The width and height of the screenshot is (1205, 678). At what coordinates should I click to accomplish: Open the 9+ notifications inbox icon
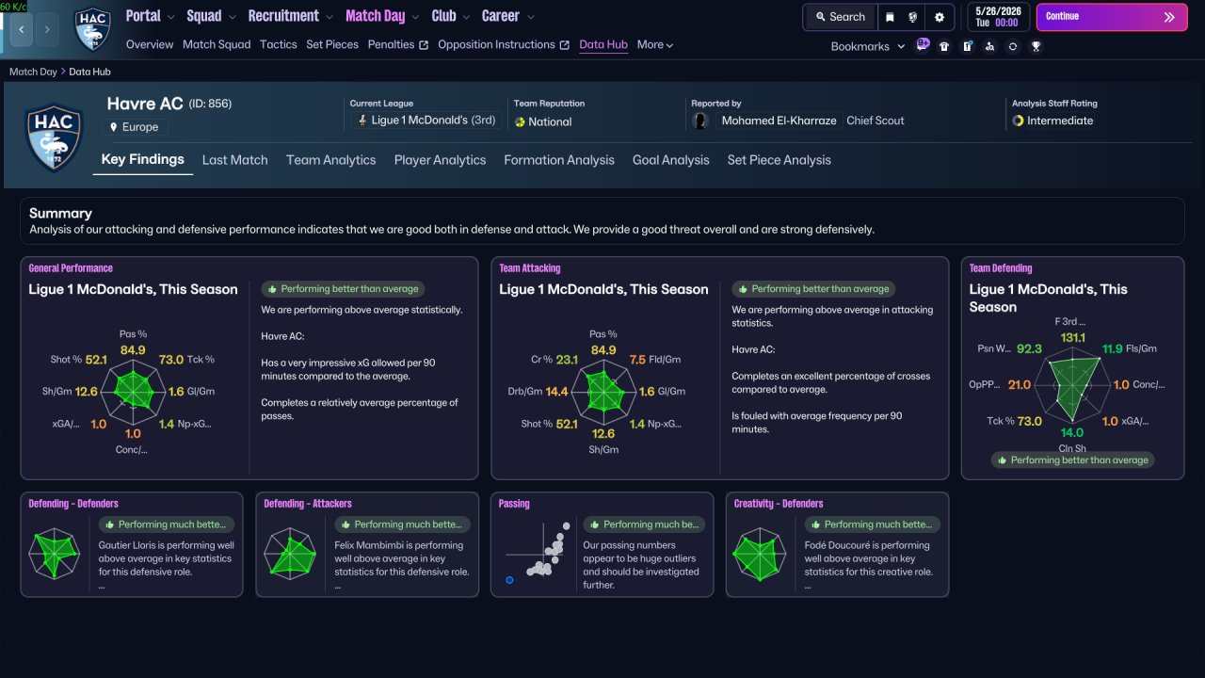[923, 45]
